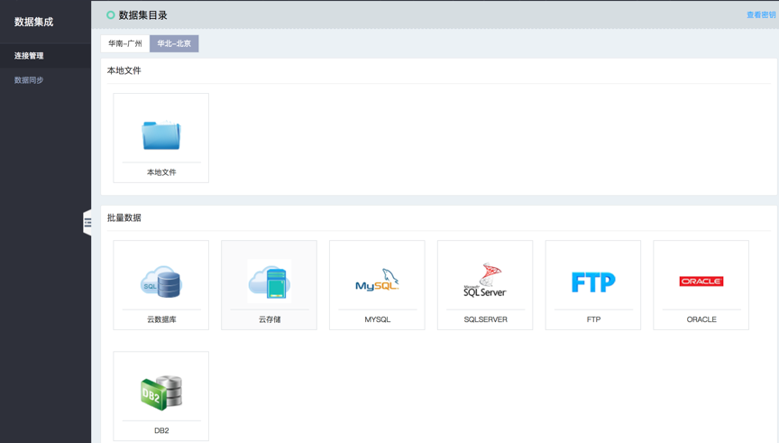Click the ORACLE card label text

(701, 319)
